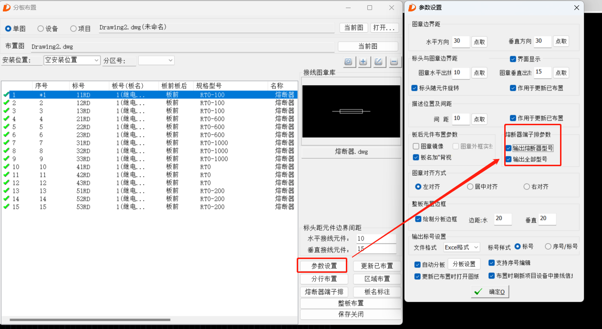
Task: Click the 打开... button
Action: (384, 28)
